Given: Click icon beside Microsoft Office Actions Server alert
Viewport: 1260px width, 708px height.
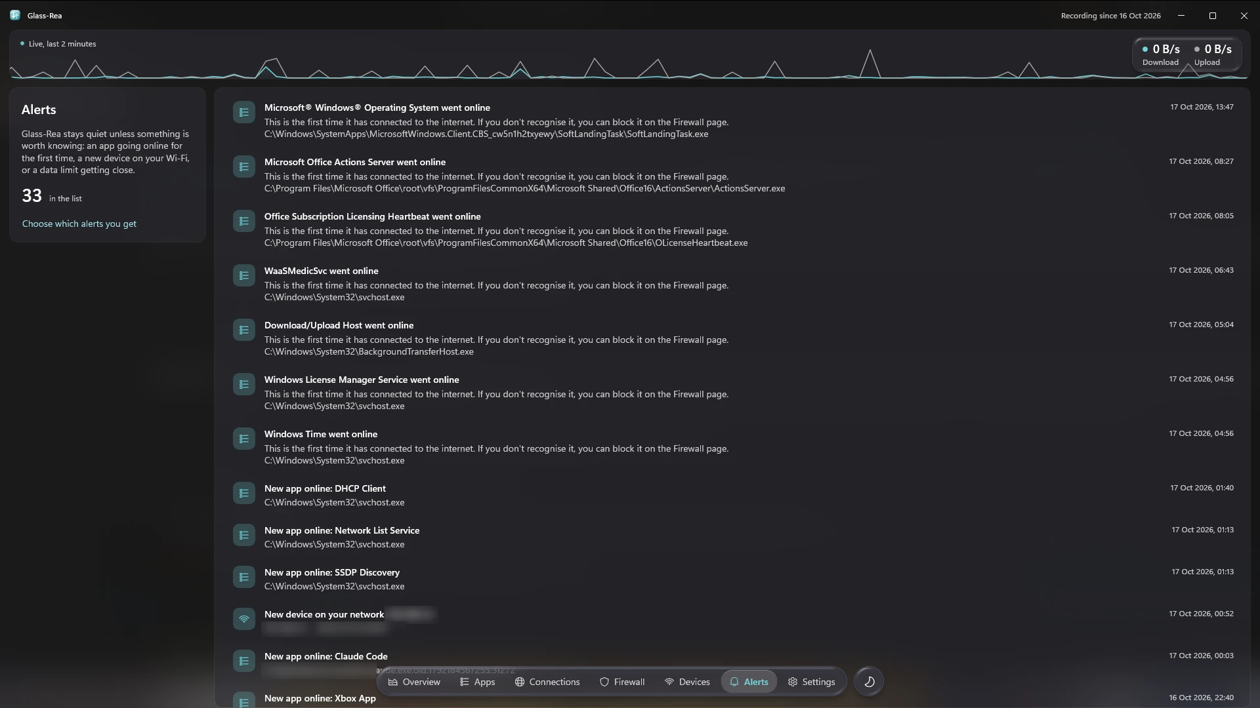Looking at the screenshot, I should [244, 167].
